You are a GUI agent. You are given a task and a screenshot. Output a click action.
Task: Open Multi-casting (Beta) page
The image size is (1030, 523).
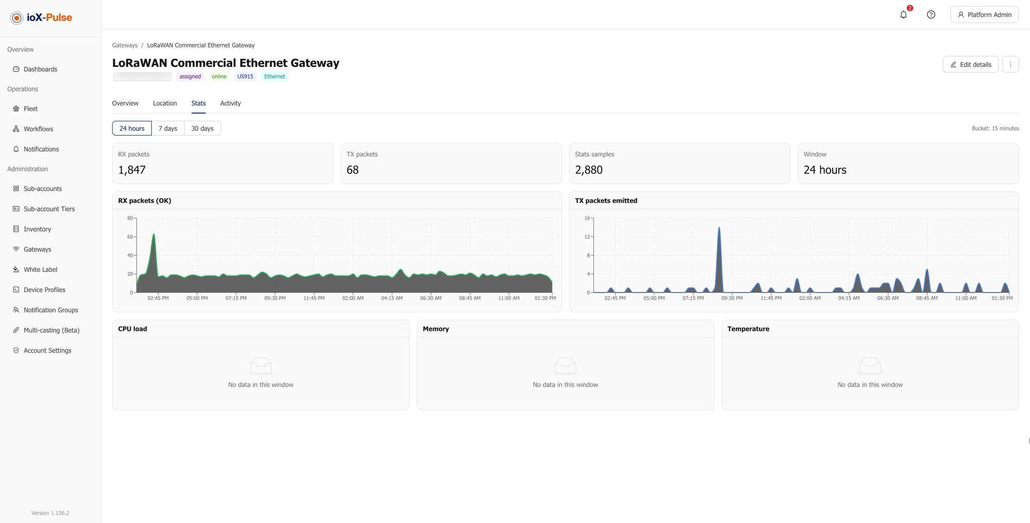click(51, 330)
